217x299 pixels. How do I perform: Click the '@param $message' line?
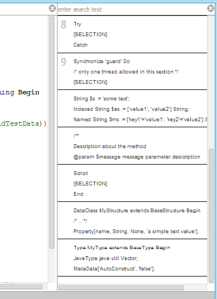(x=136, y=157)
